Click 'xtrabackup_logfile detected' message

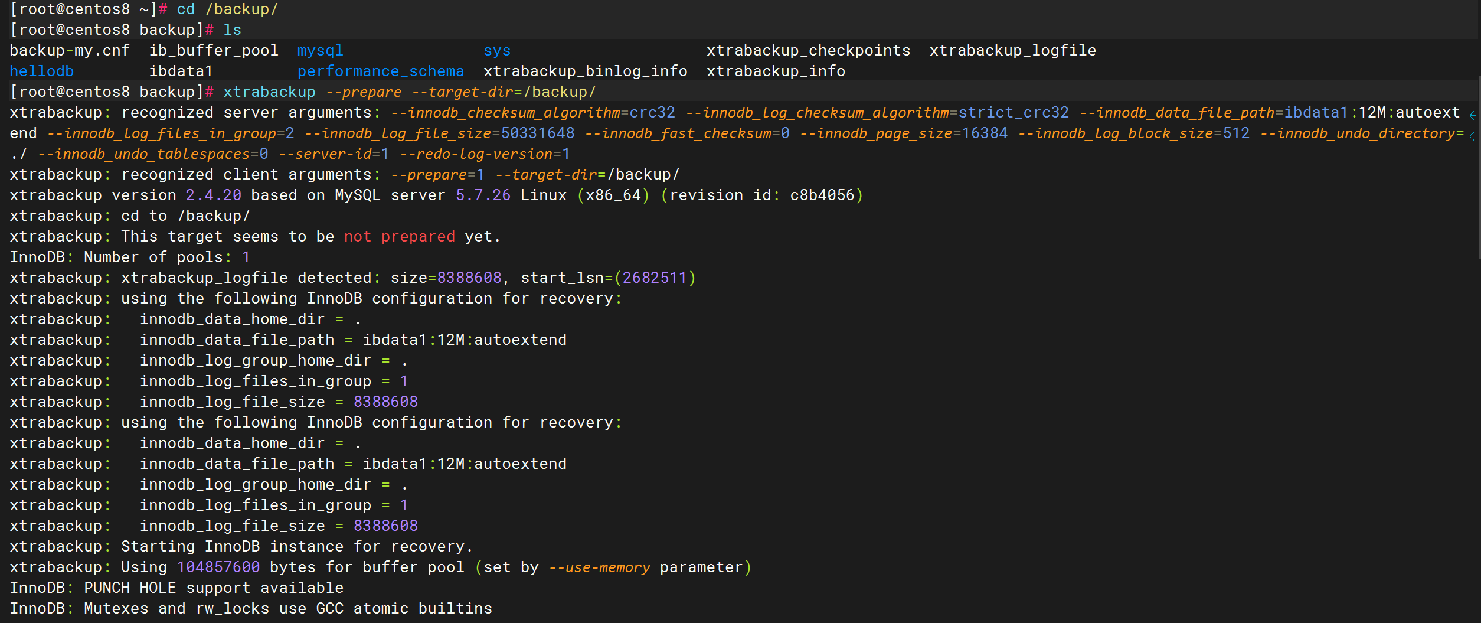pyautogui.click(x=246, y=278)
